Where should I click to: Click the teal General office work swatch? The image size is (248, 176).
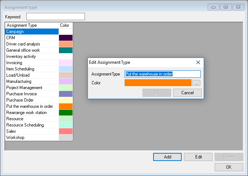[66, 50]
